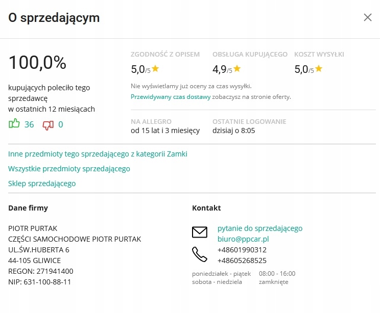Open other seller items in Zamki category
This screenshot has height=313, width=380.
(x=98, y=153)
